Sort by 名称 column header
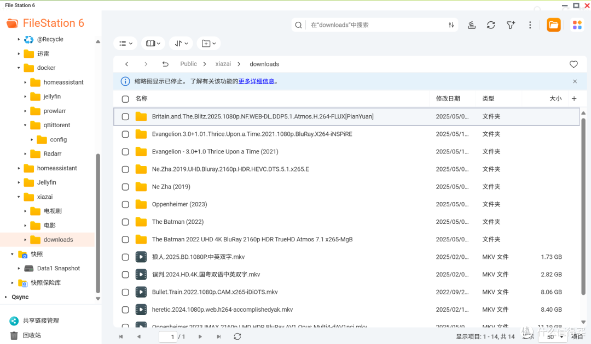 (x=141, y=98)
